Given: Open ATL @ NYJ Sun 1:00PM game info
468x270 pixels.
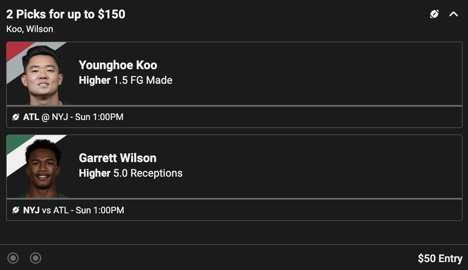Looking at the screenshot, I should [x=73, y=117].
